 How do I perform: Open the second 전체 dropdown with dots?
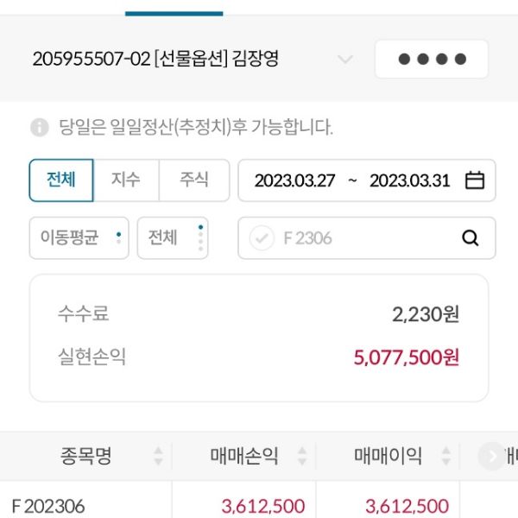pyautogui.click(x=172, y=238)
